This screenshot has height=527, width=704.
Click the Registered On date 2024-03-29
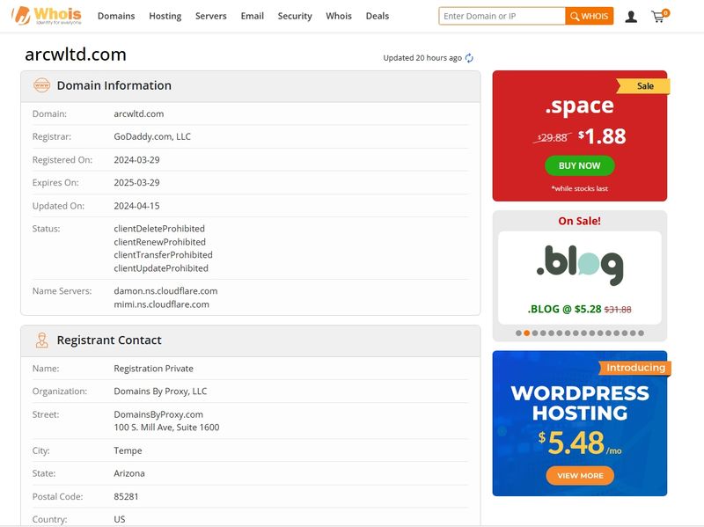coord(136,160)
